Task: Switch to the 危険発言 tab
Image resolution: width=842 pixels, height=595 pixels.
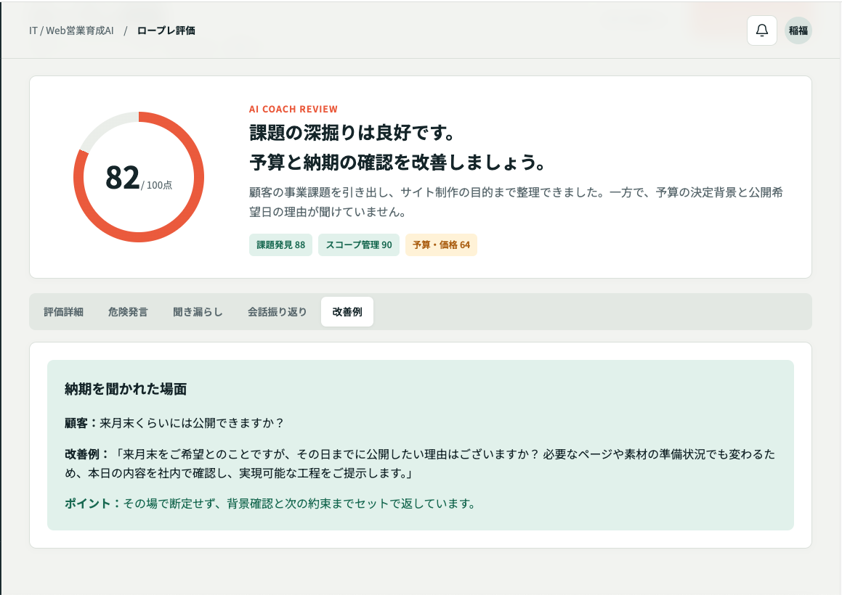Action: point(128,312)
